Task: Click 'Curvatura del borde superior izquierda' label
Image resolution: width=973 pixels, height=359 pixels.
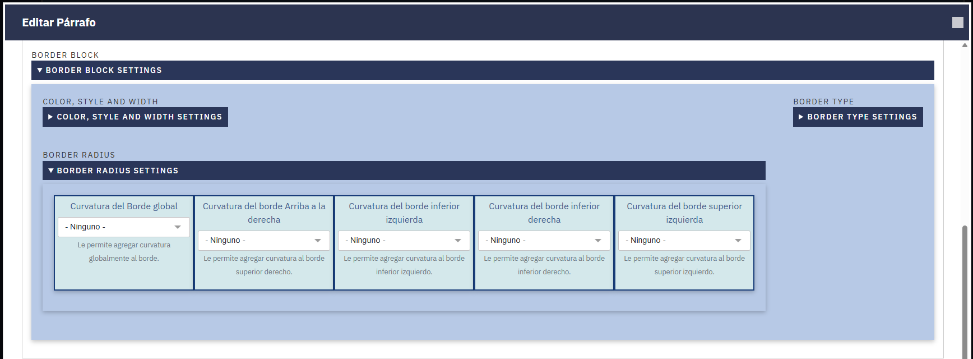Action: (x=684, y=213)
